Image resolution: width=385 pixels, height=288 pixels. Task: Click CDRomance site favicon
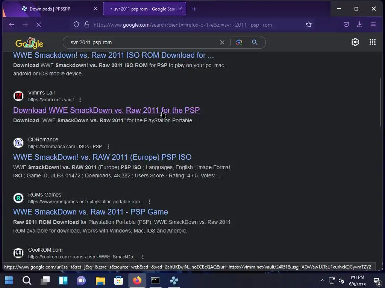coord(18,143)
